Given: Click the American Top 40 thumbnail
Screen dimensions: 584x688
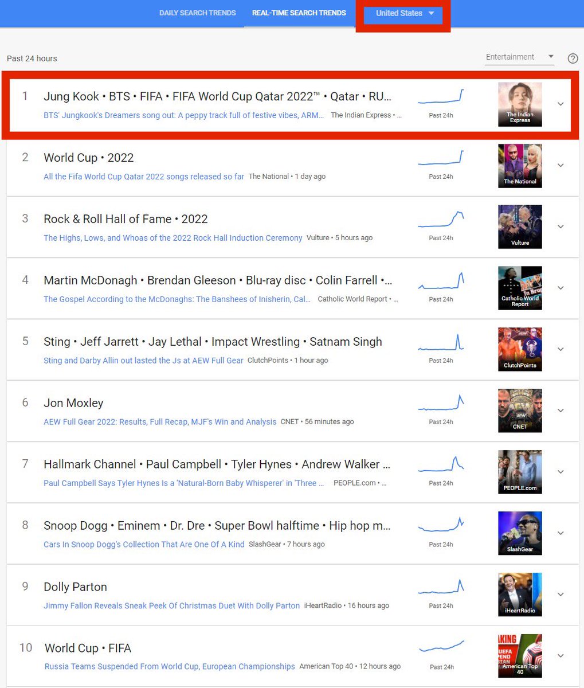Looking at the screenshot, I should [x=520, y=656].
